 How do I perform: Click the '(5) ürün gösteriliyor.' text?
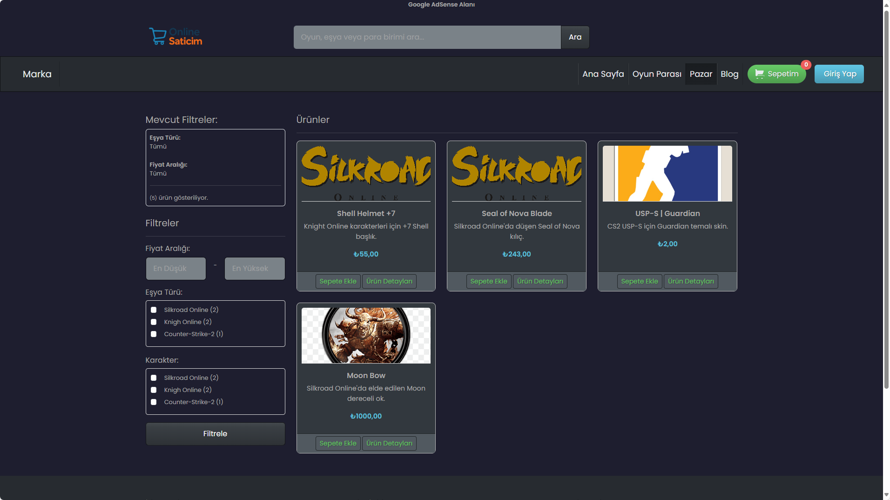click(x=179, y=198)
